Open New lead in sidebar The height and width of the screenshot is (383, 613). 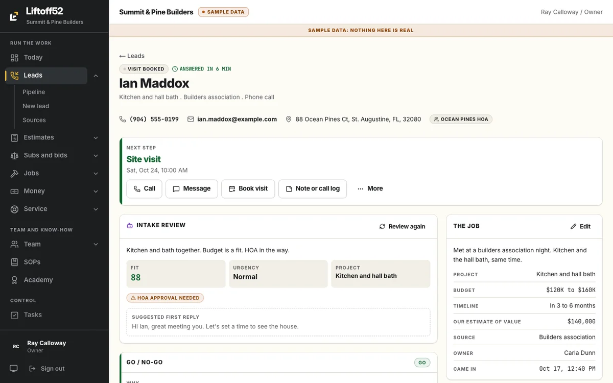tap(36, 106)
